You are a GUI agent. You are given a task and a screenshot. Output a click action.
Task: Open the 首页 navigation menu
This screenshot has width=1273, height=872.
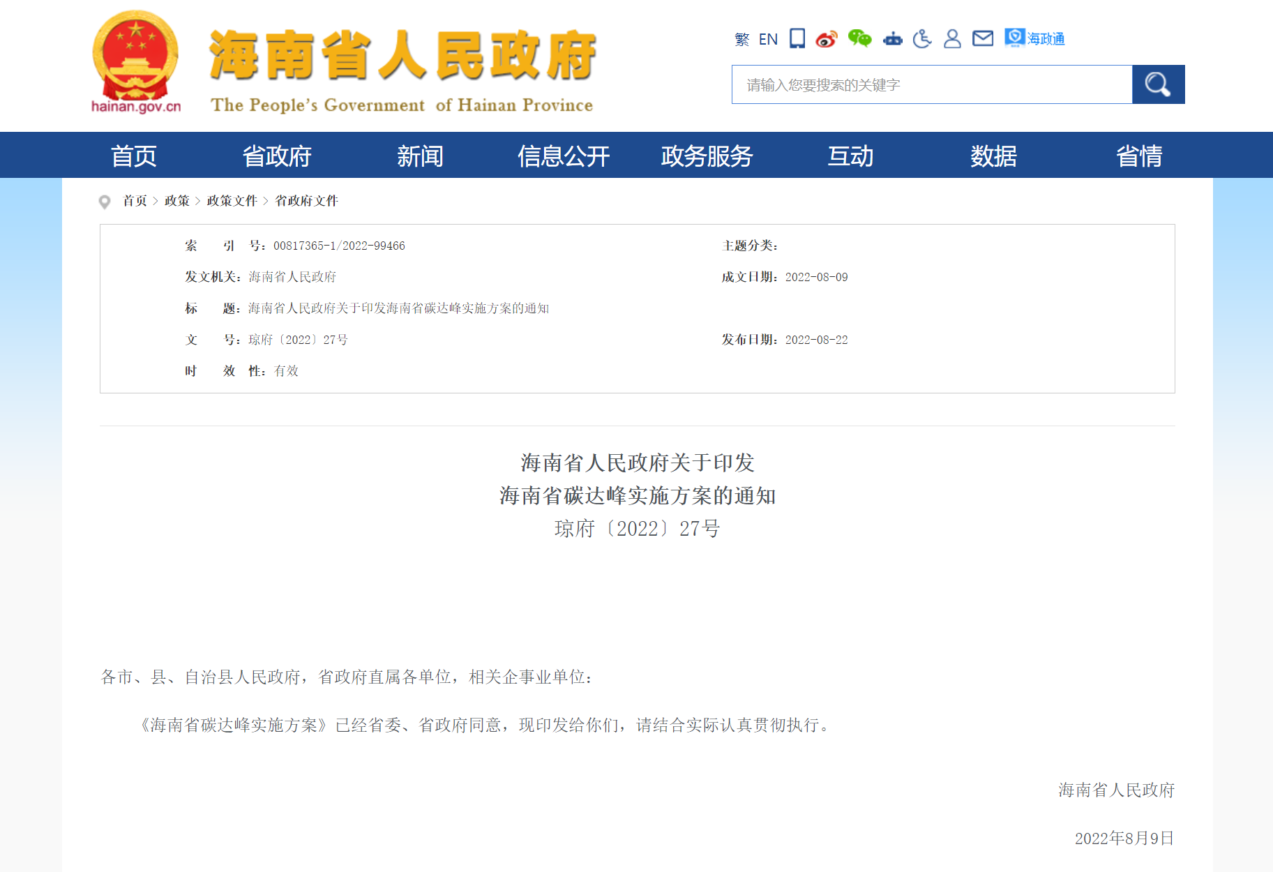(134, 156)
